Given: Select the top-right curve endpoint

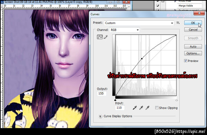Looking at the screenshot, I should (176, 35).
